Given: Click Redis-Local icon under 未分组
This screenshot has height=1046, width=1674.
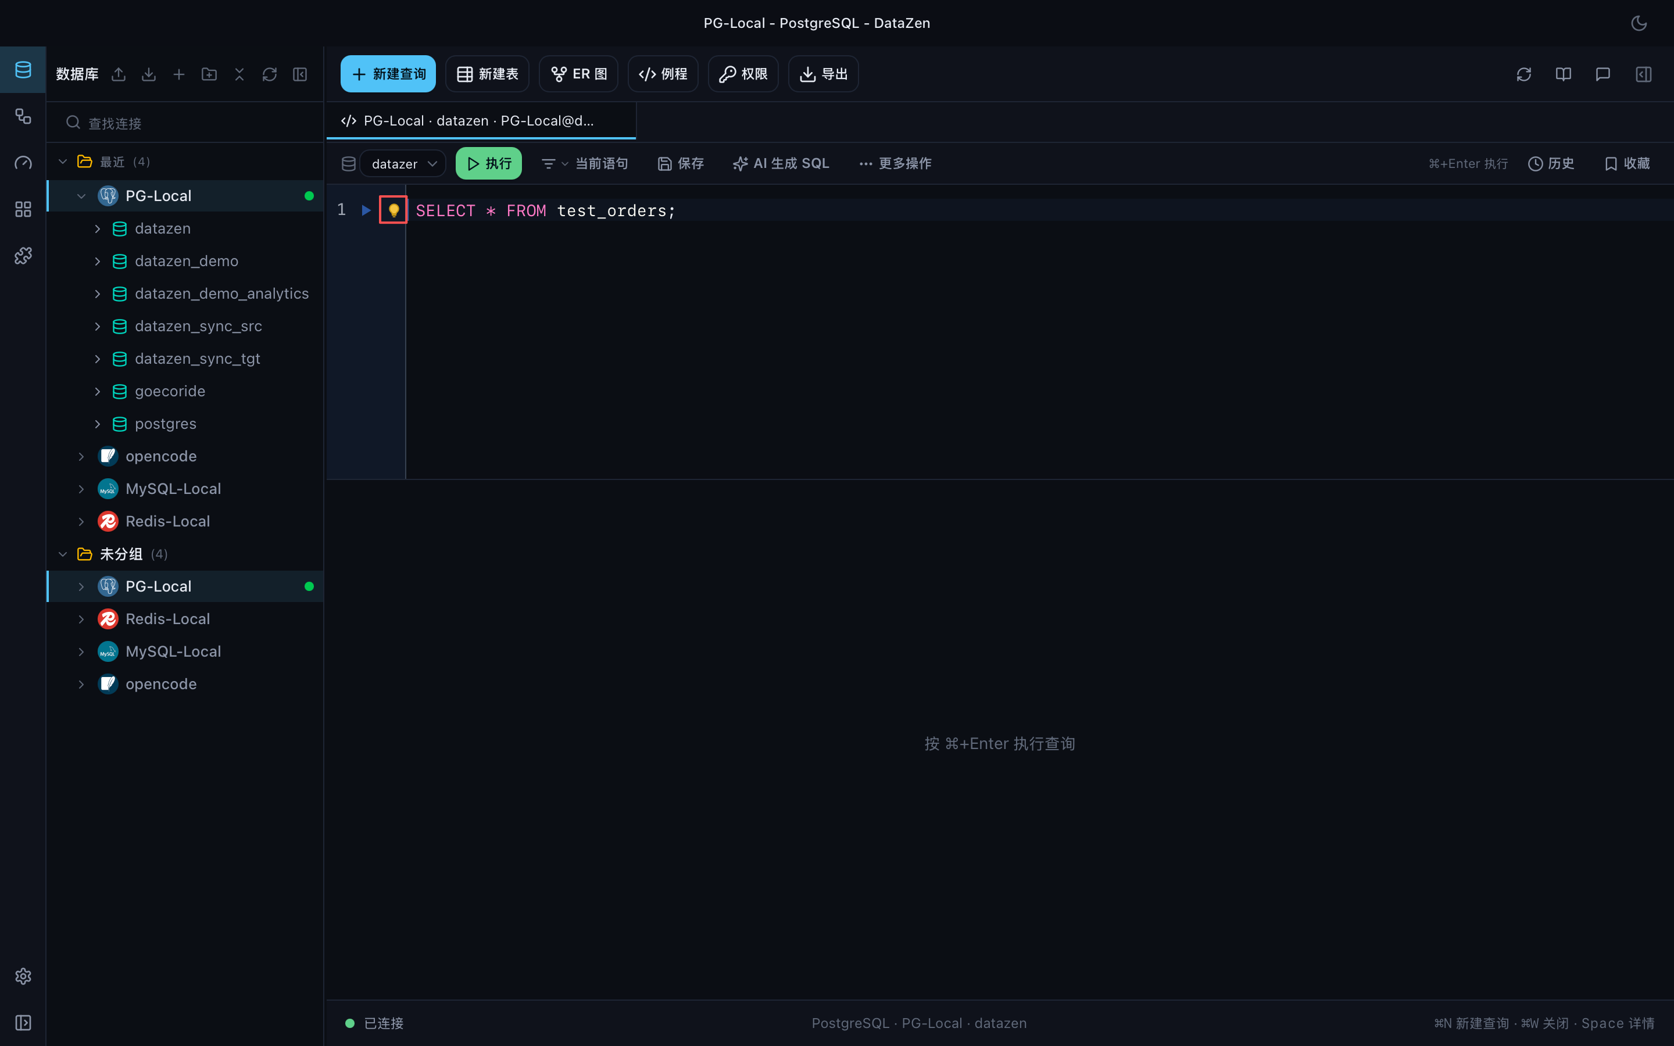Looking at the screenshot, I should (x=108, y=618).
